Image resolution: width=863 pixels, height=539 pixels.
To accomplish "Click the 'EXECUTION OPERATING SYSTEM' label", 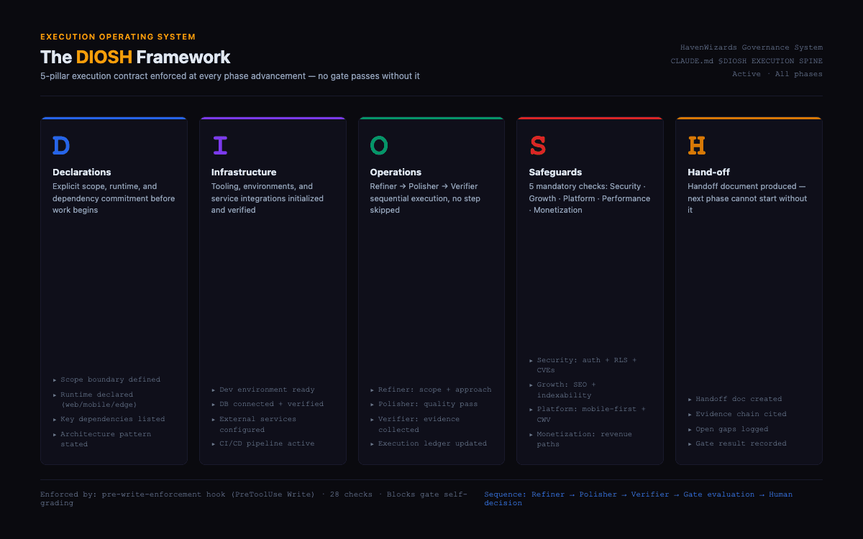I will pyautogui.click(x=118, y=37).
